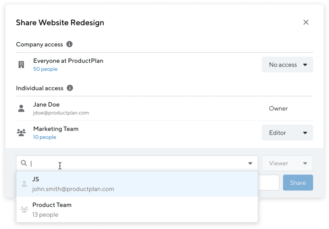329x229 pixels.
Task: Close the Share Website Redesign dialog
Action: 306,22
